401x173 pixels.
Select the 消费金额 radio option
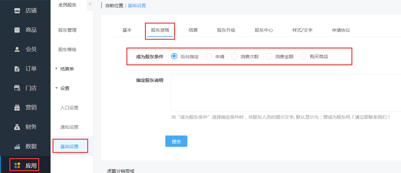(269, 56)
